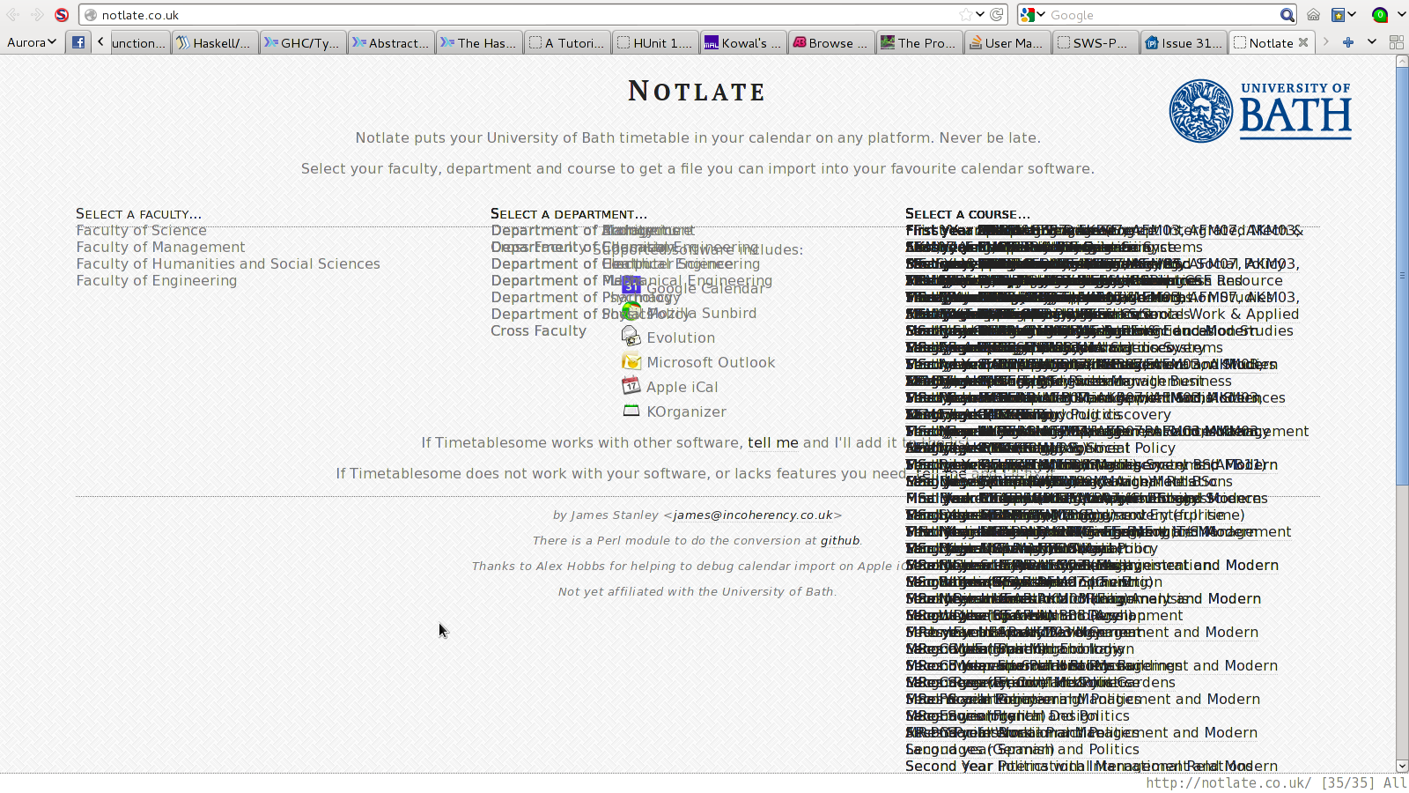Image resolution: width=1409 pixels, height=793 pixels.
Task: Close the Notlate tab
Action: coord(1303,42)
